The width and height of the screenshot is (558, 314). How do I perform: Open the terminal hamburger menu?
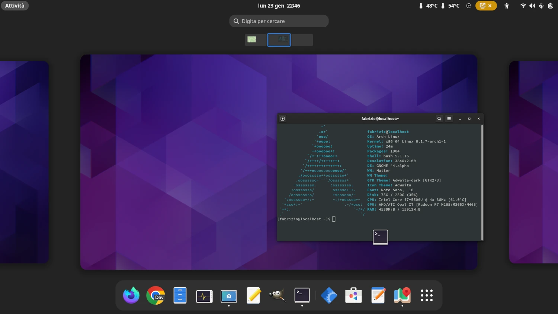click(449, 119)
